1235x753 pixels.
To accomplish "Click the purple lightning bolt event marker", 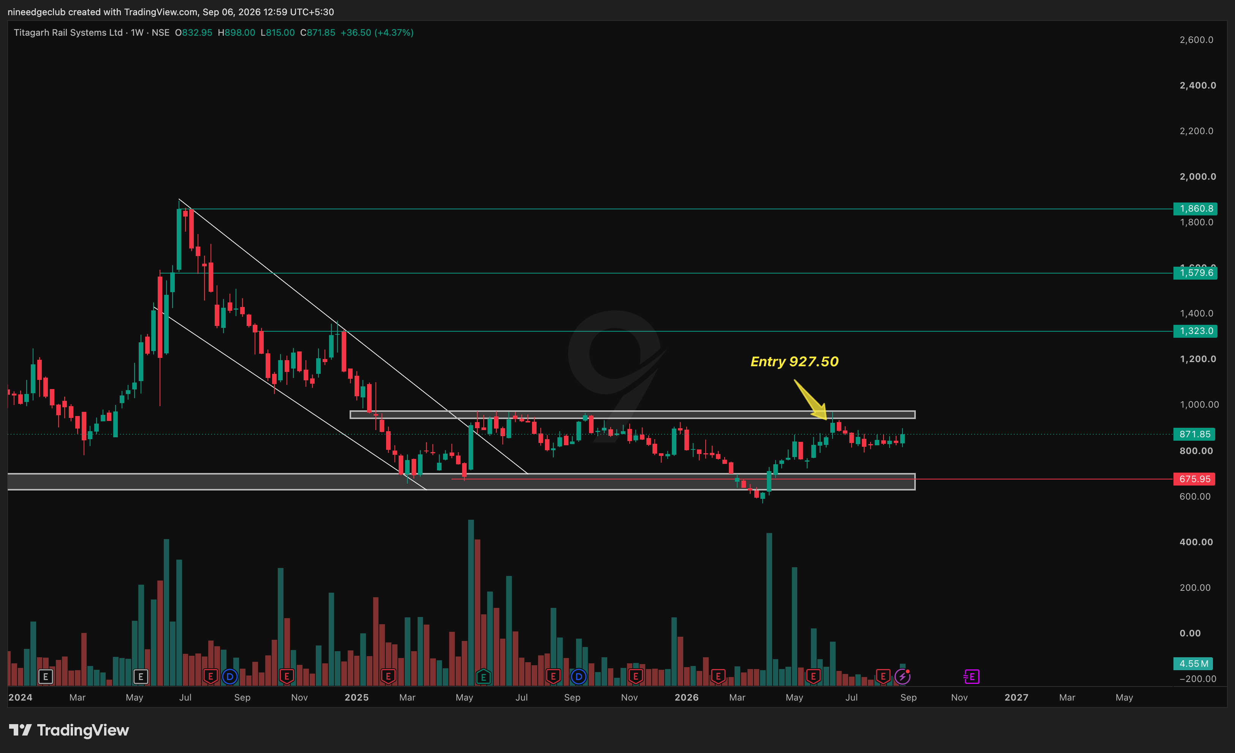I will (902, 677).
